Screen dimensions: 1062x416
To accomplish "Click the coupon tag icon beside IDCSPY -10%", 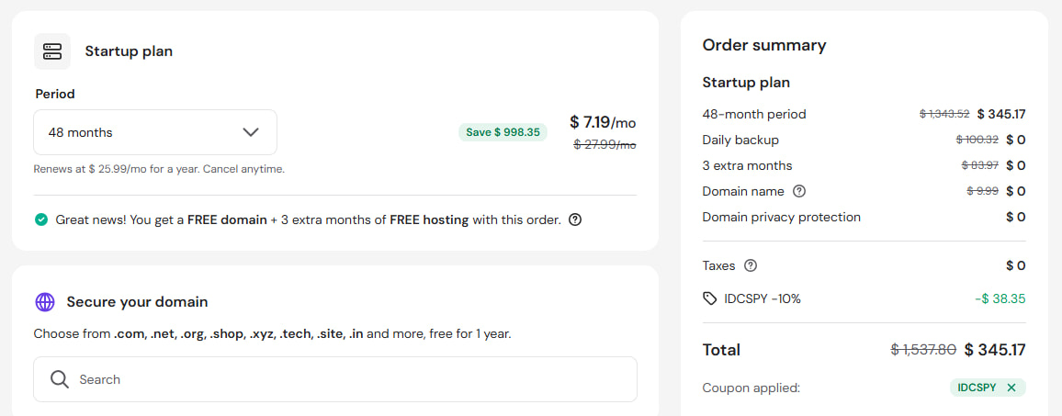I will [x=709, y=298].
